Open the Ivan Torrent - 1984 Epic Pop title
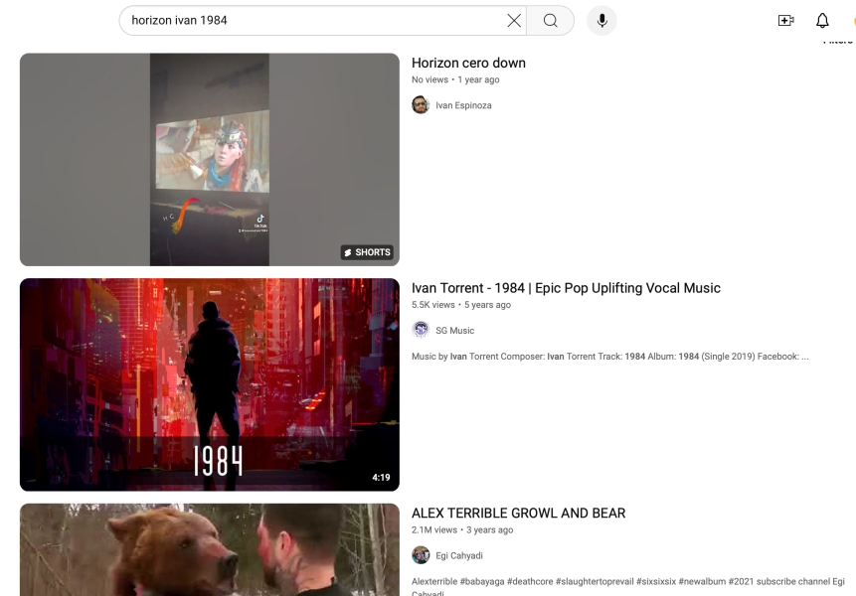The height and width of the screenshot is (596, 856). coord(566,288)
